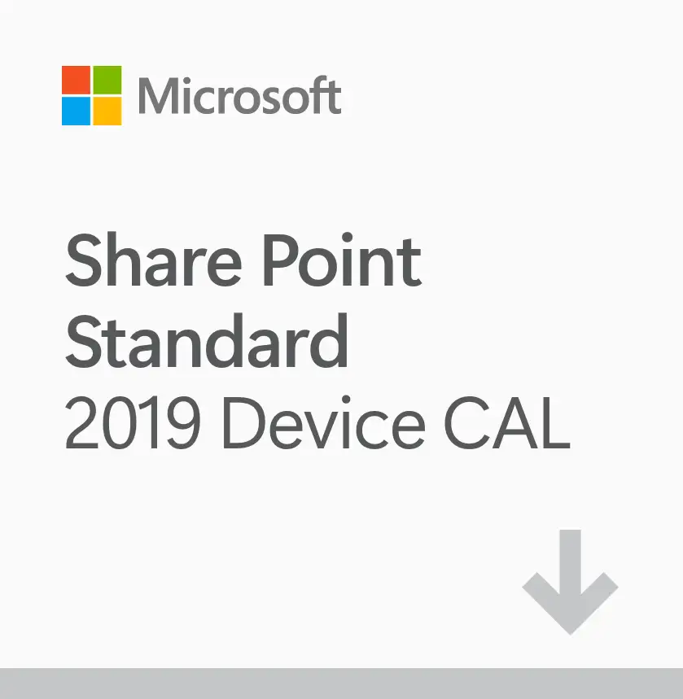Click the capital "S" in Share
The width and height of the screenshot is (683, 699).
coord(85,261)
